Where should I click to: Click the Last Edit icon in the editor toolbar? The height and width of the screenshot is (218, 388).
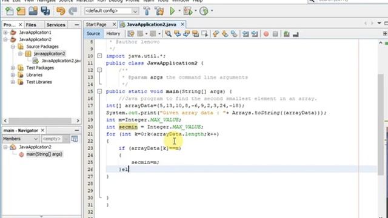click(x=131, y=34)
